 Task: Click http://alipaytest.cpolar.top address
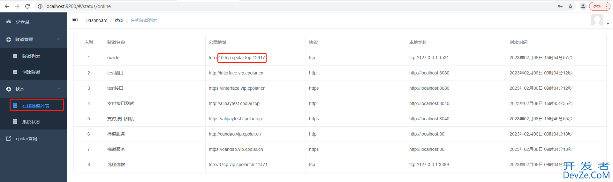pos(234,103)
